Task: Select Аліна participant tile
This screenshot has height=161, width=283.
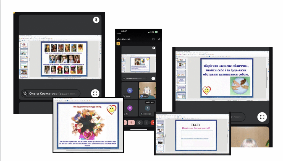Action: coord(130,90)
